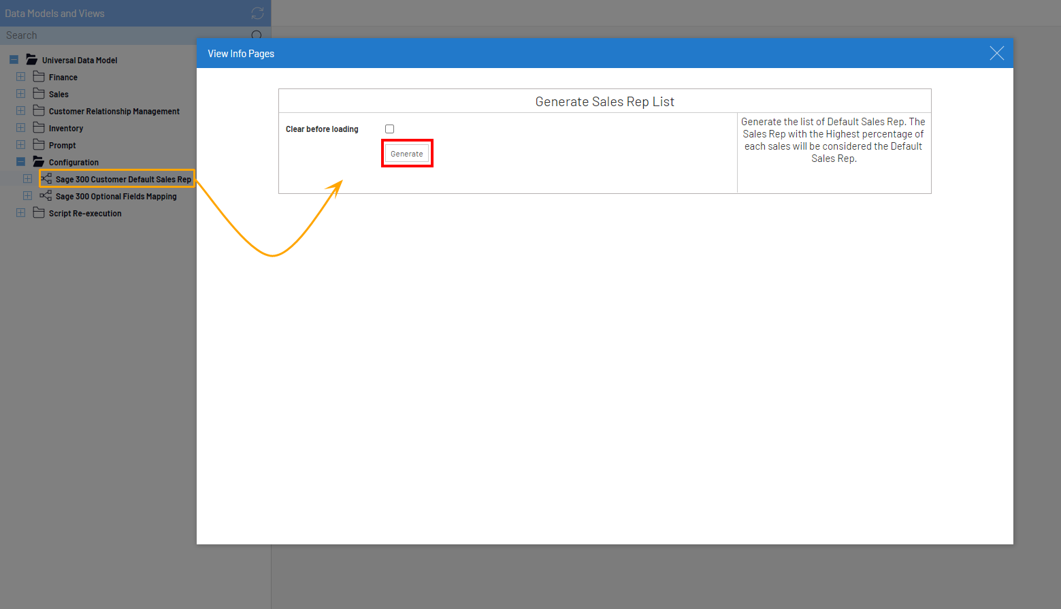
Task: Select the Universal Data Model label
Action: coord(79,61)
